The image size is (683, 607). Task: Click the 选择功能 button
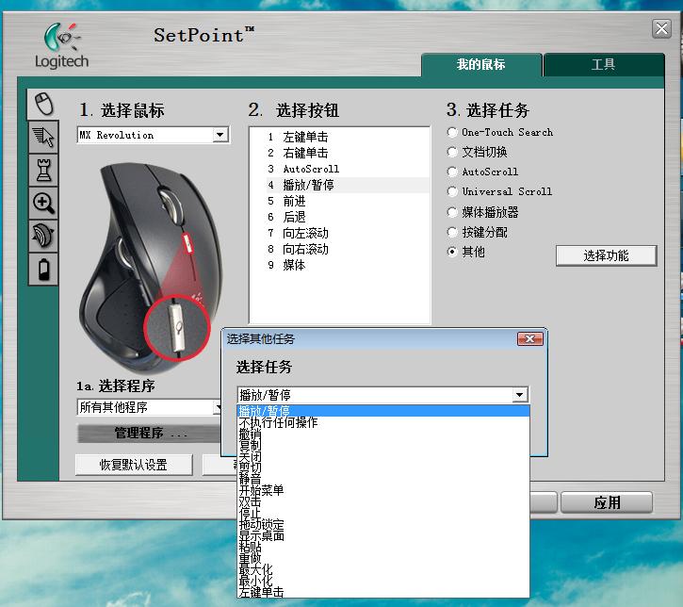coord(606,255)
